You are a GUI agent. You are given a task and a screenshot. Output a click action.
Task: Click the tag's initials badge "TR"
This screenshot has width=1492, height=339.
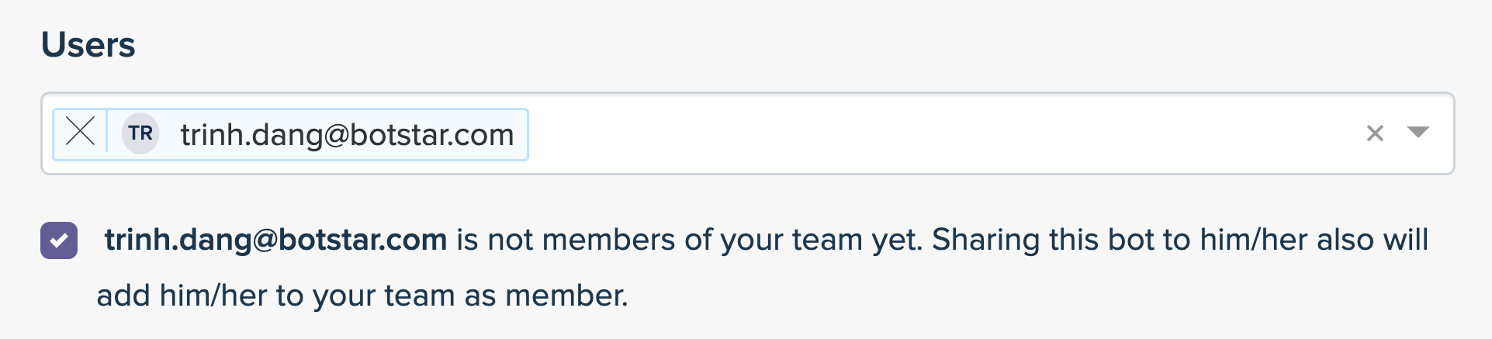click(140, 133)
